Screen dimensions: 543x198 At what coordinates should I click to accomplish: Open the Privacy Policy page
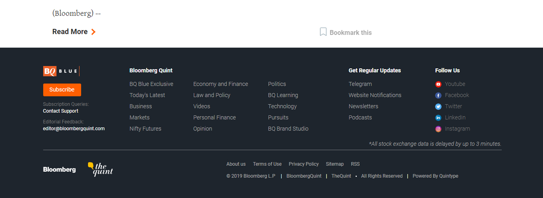point(303,164)
